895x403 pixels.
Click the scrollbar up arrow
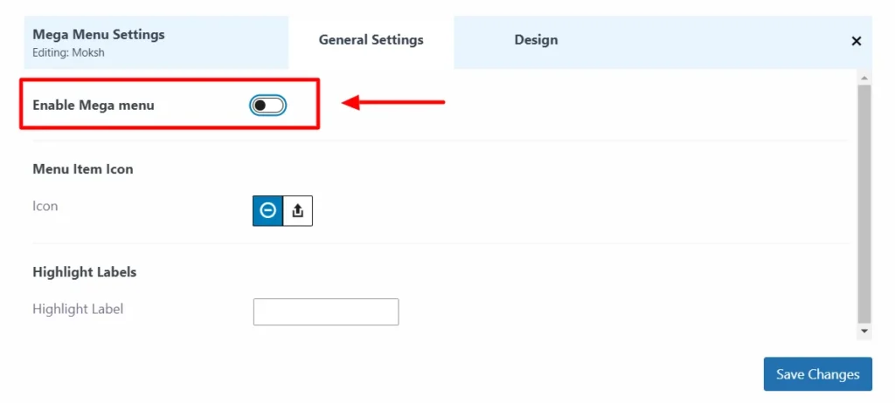(x=864, y=78)
